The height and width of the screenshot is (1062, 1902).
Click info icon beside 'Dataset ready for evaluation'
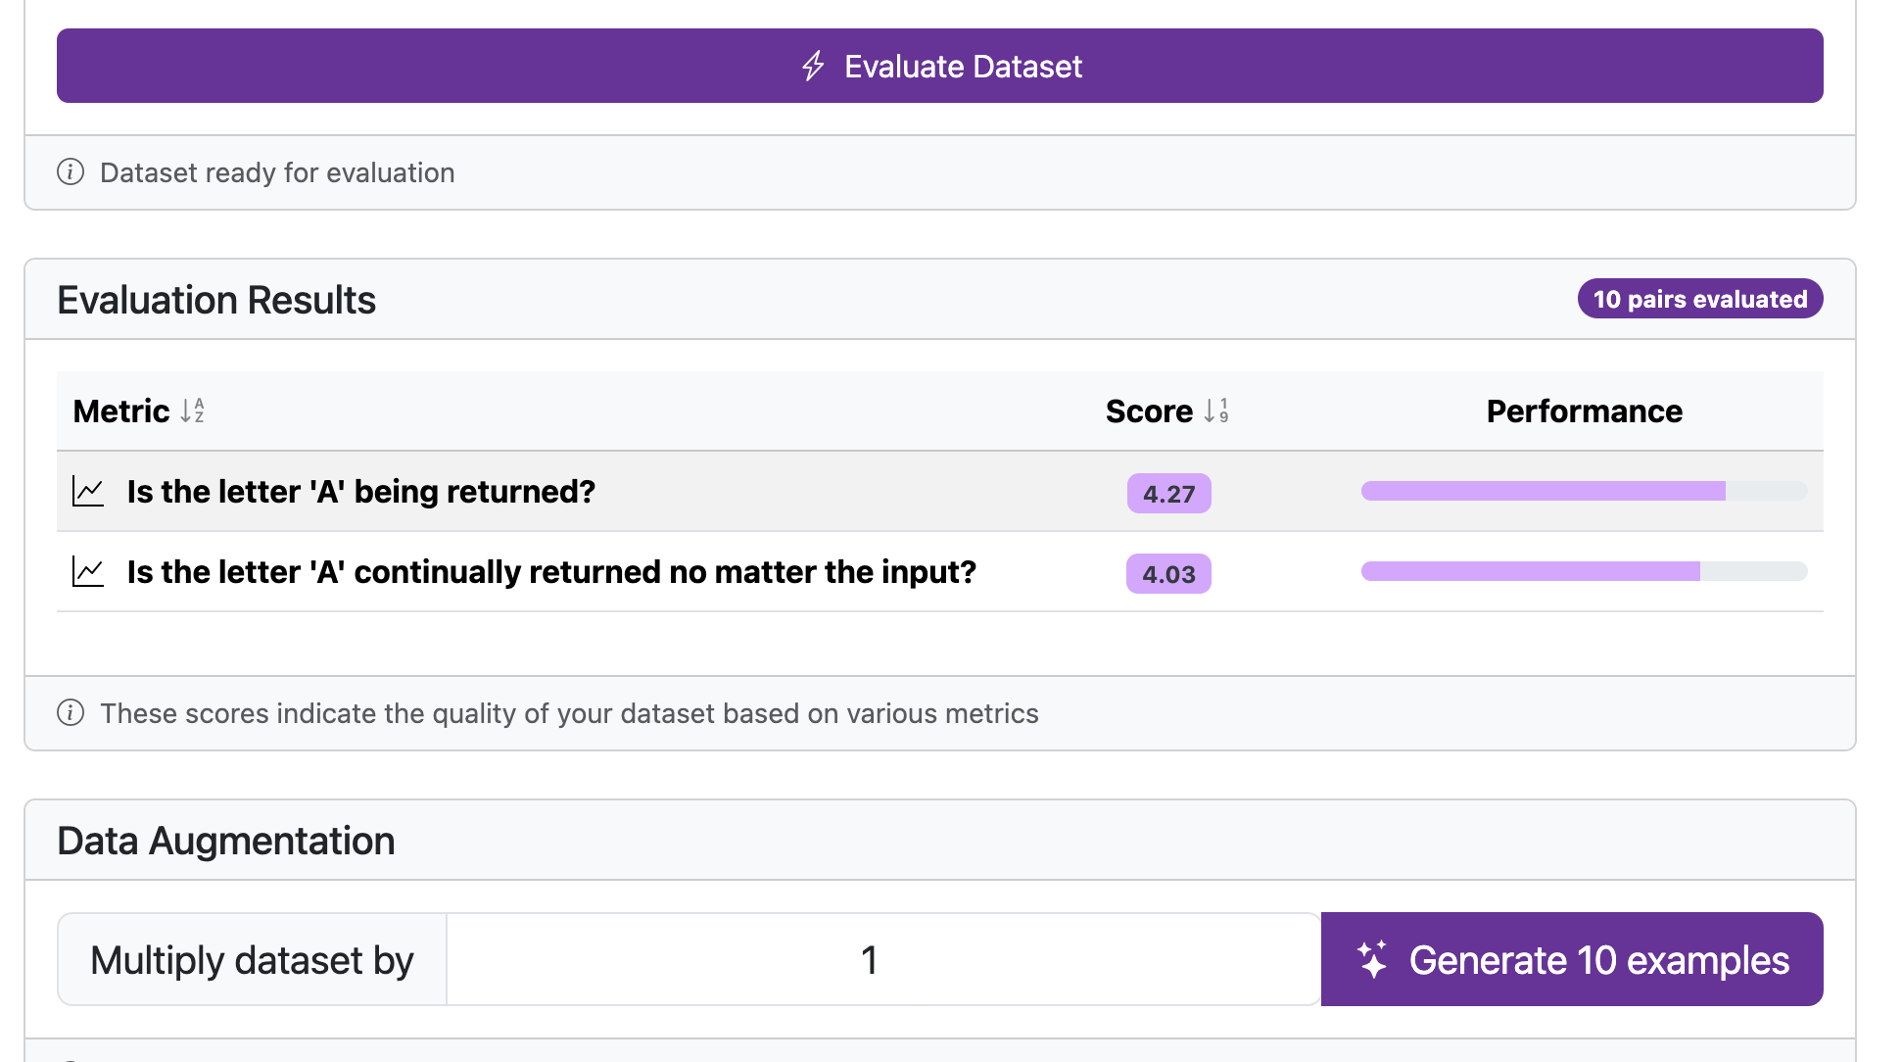[71, 172]
